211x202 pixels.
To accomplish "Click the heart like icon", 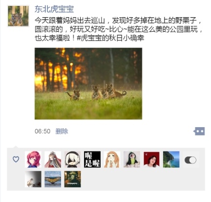I will tap(16, 159).
